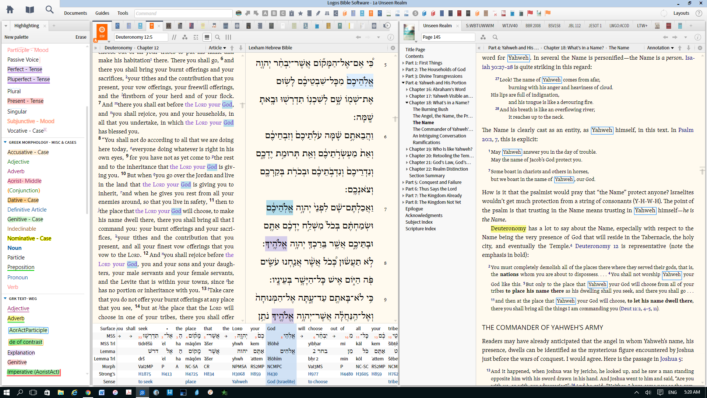Open the Library icon

point(30,10)
